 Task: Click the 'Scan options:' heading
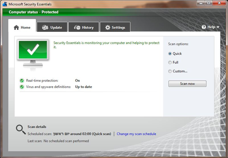178,44
